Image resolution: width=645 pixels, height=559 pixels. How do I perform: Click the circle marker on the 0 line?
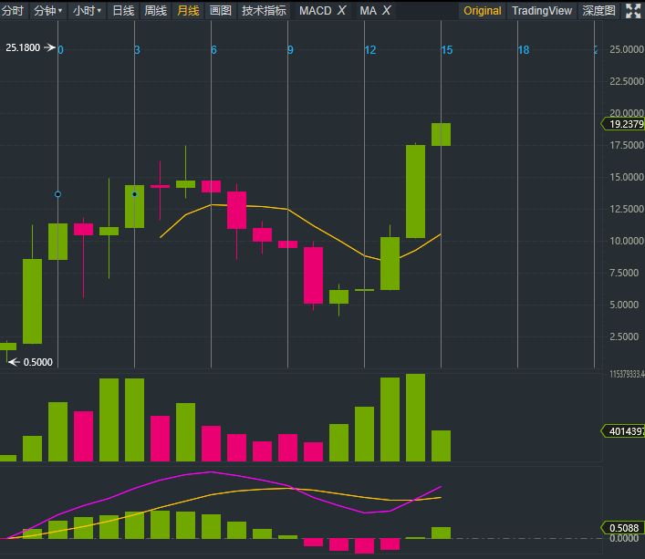click(58, 194)
